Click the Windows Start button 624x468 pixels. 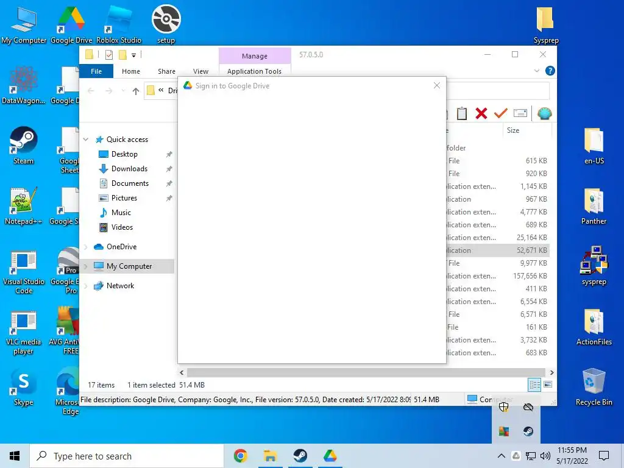click(15, 456)
